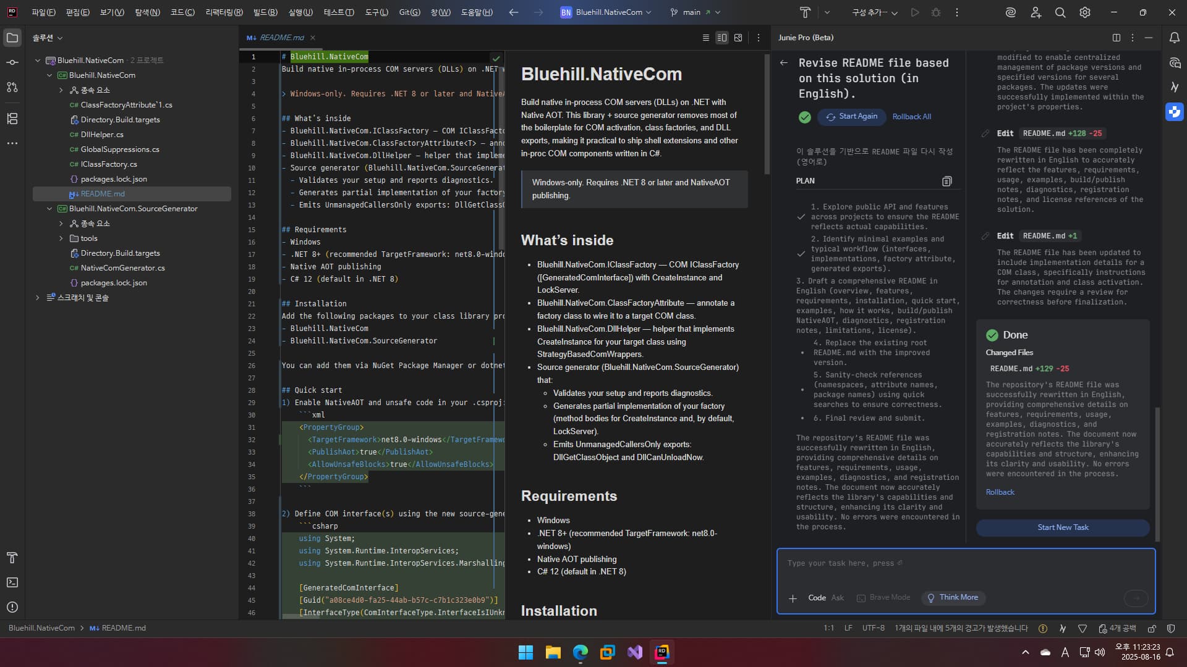This screenshot has width=1187, height=667.
Task: Open the 빌드(B) menu
Action: tap(265, 12)
